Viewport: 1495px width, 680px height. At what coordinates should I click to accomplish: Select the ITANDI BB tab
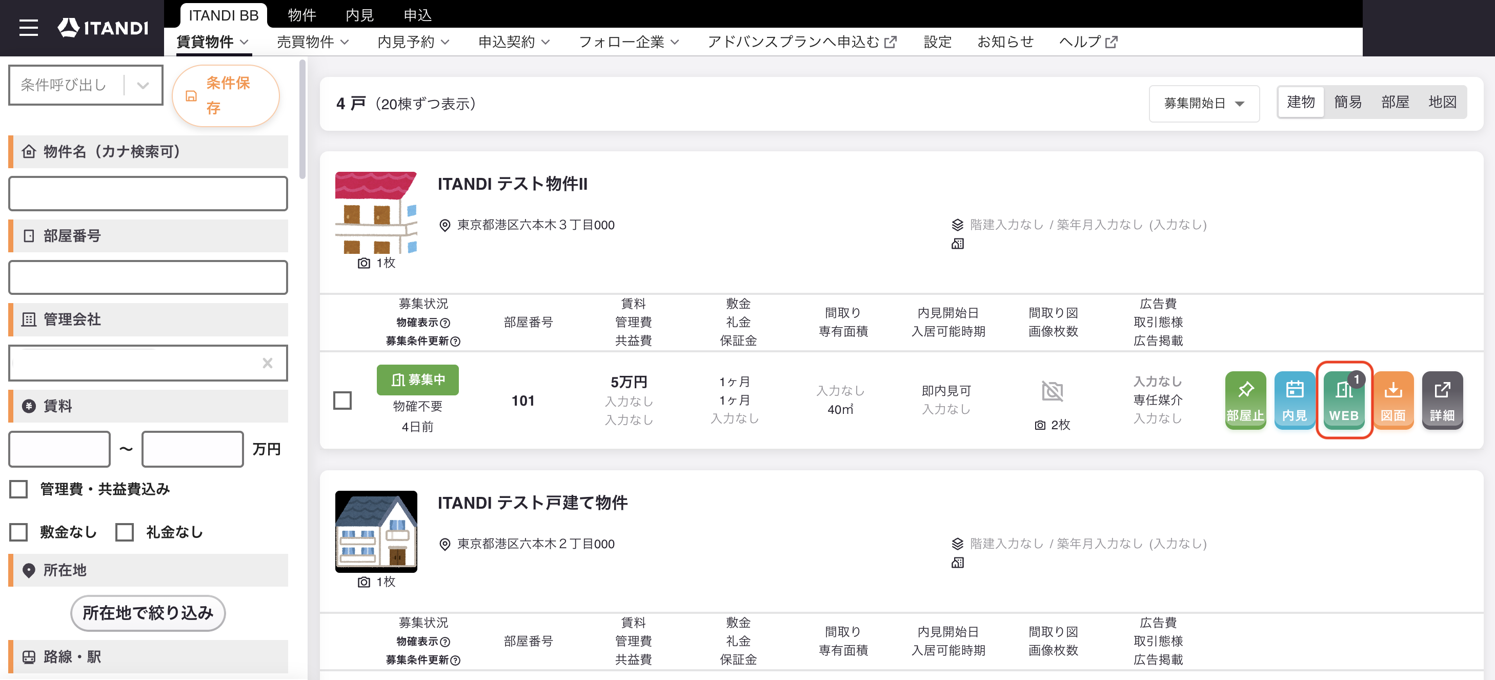tap(224, 15)
